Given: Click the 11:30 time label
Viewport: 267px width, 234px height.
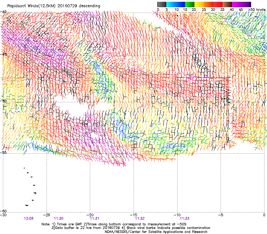Looking at the screenshot, I should [58, 219].
